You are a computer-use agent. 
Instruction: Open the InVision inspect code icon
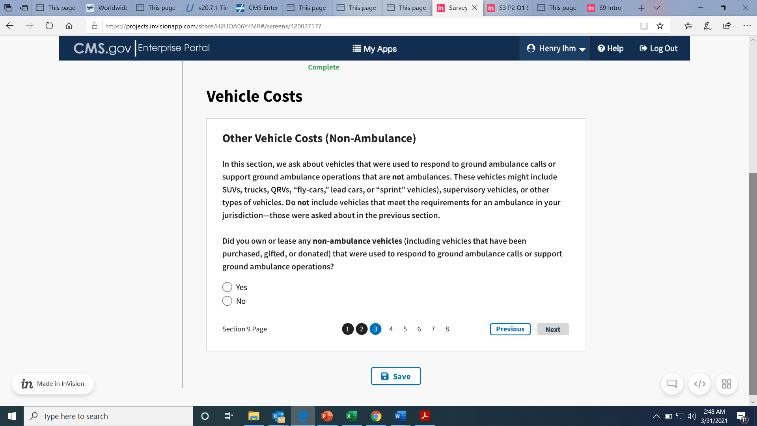pos(699,383)
